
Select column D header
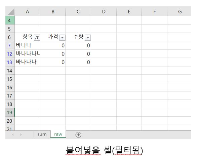point(104,12)
